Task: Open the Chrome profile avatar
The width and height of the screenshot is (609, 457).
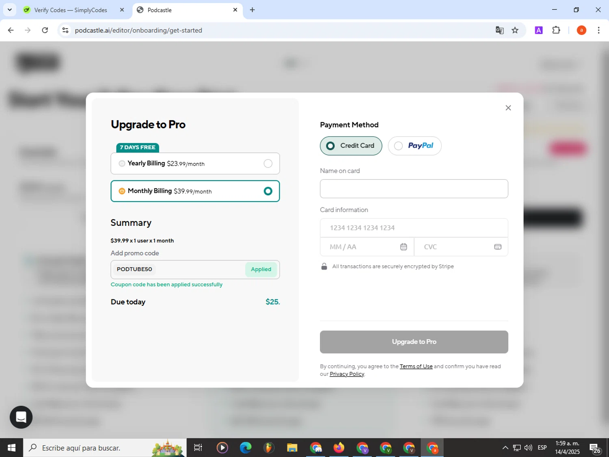Action: [x=581, y=30]
